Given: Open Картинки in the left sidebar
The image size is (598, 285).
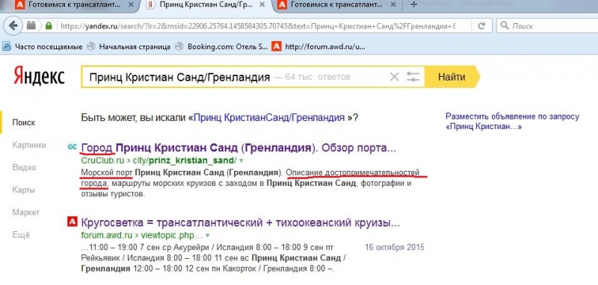Looking at the screenshot, I should point(29,145).
